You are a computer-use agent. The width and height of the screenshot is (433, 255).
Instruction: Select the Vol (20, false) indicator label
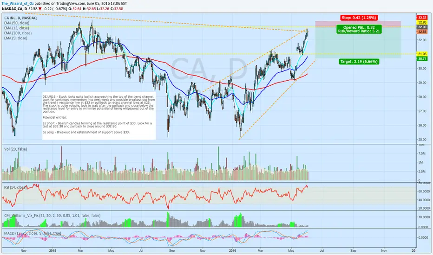[15, 149]
